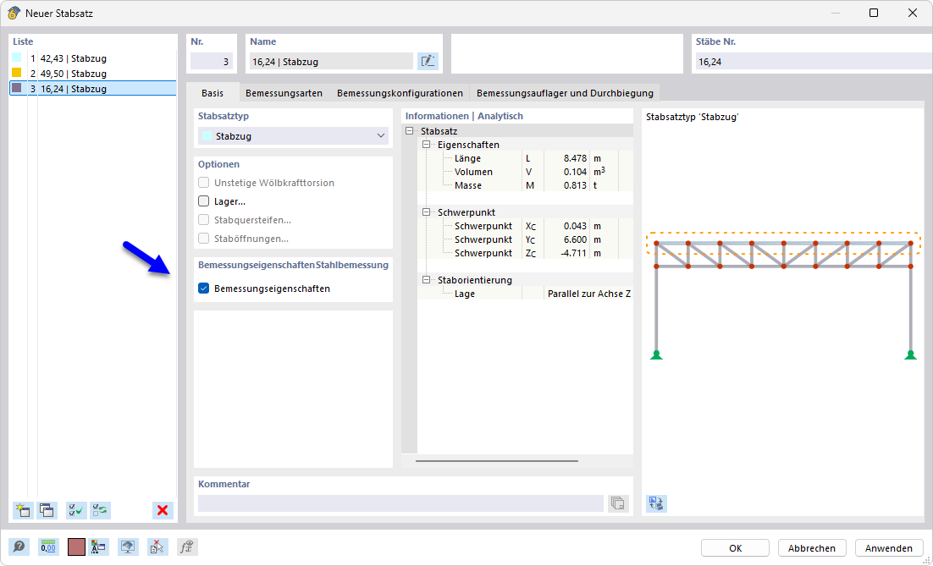
Task: Toggle the Staböffnungen... checkbox
Action: point(203,239)
